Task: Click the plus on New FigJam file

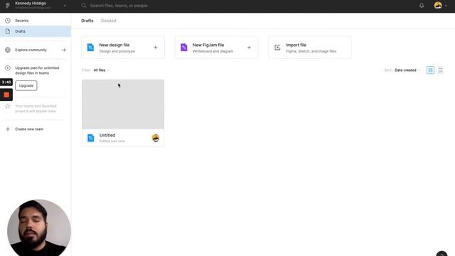Action: coord(249,48)
